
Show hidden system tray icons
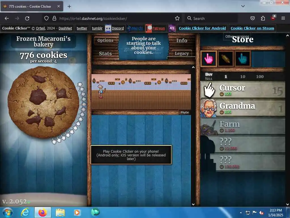[241, 213]
